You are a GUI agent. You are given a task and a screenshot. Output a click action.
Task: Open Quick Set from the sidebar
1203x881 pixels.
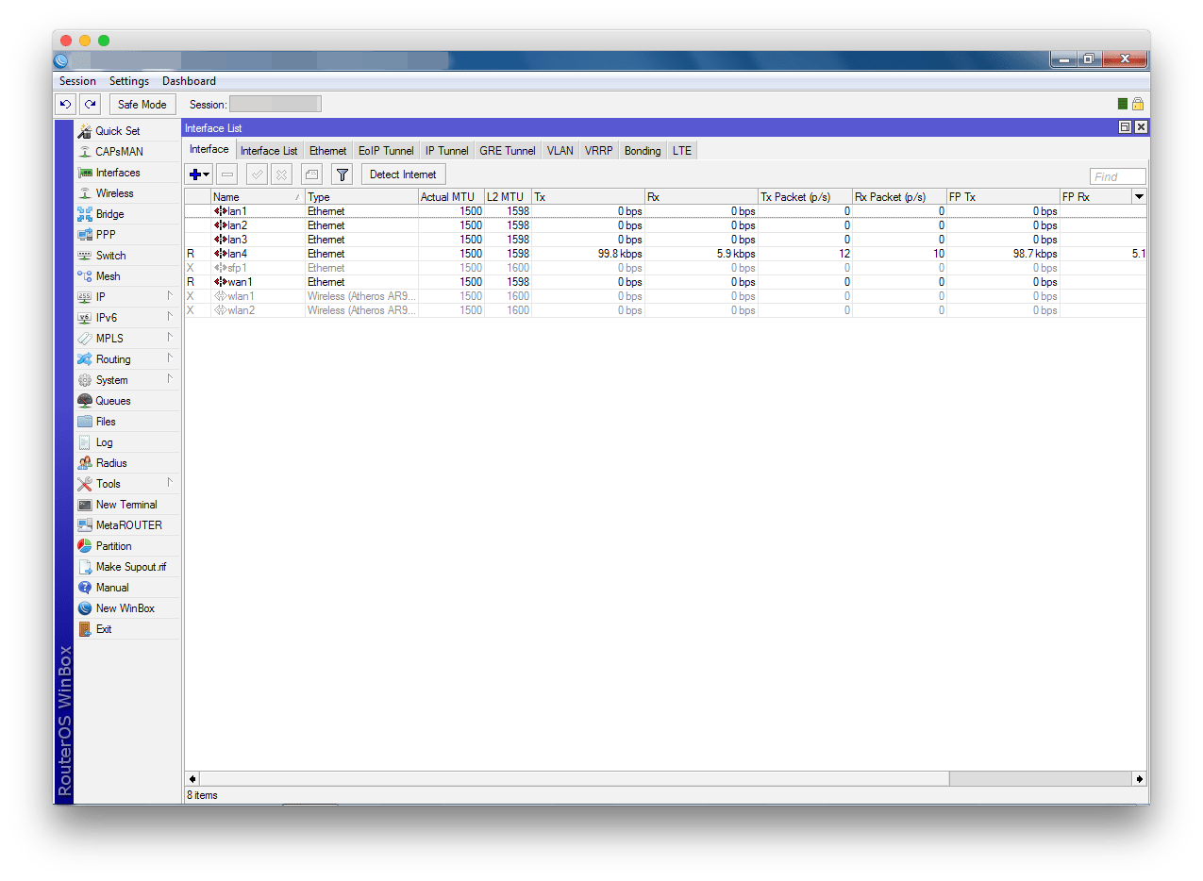coord(117,131)
